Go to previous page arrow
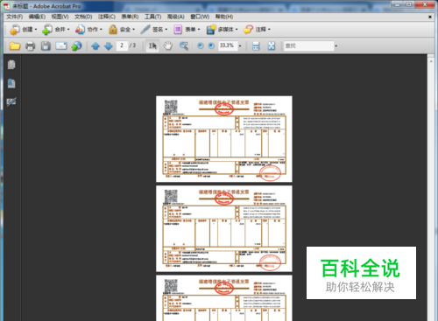 pyautogui.click(x=95, y=45)
